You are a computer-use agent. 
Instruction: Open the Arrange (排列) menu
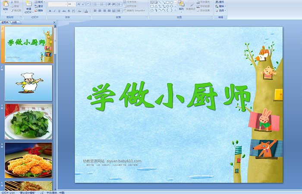coord(181,6)
